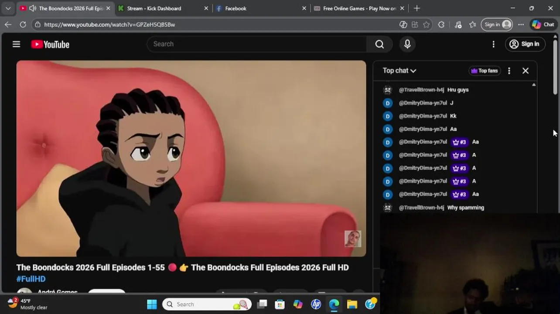The width and height of the screenshot is (560, 314).
Task: Switch to the Free Online Games tab
Action: [x=359, y=8]
